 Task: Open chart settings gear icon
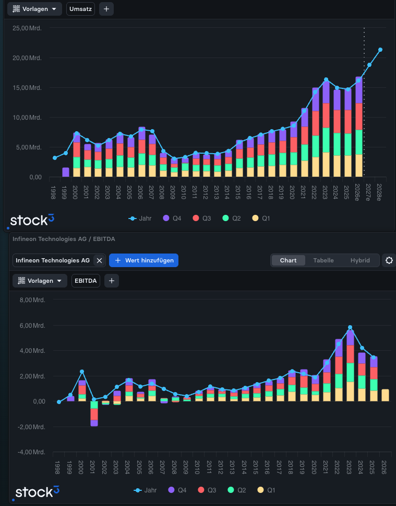[389, 260]
